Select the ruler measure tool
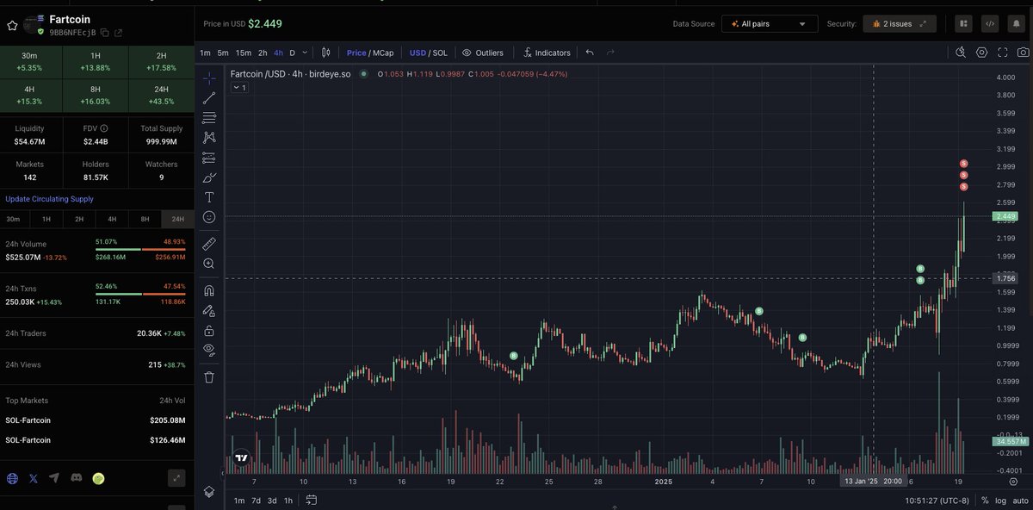 [209, 244]
